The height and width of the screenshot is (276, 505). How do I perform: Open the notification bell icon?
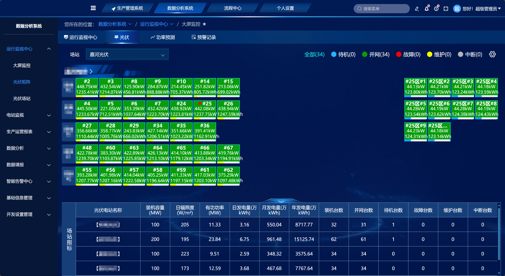tap(426, 9)
